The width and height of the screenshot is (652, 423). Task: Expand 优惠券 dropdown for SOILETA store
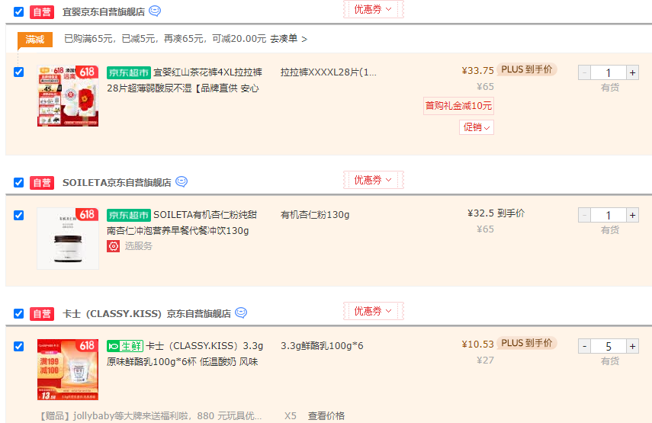374,180
